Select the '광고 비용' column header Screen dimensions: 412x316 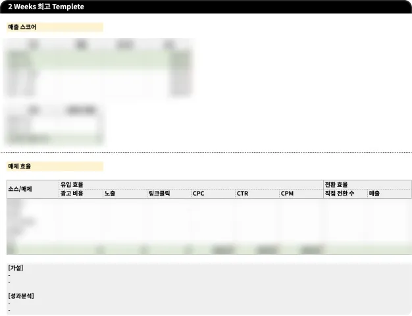pyautogui.click(x=81, y=194)
